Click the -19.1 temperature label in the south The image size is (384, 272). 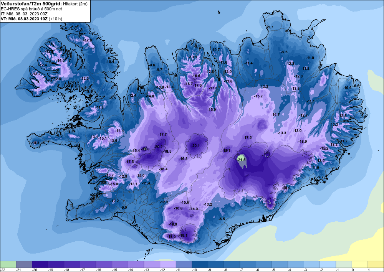[183, 236]
